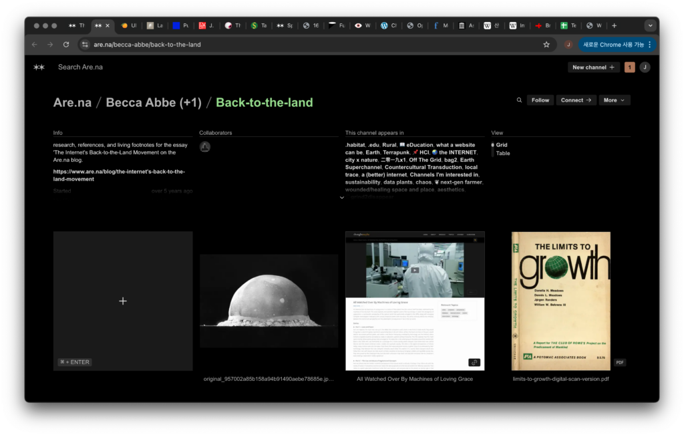This screenshot has height=435, width=684.
Task: Click the collaborator avatar icon
Action: click(x=205, y=147)
